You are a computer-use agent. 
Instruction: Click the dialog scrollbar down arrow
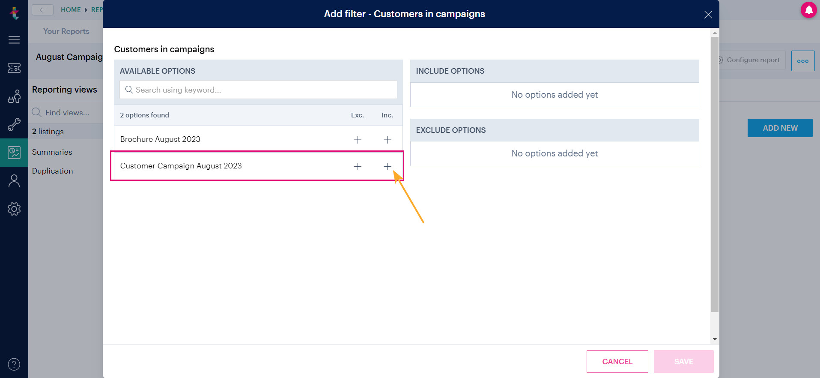[715, 339]
